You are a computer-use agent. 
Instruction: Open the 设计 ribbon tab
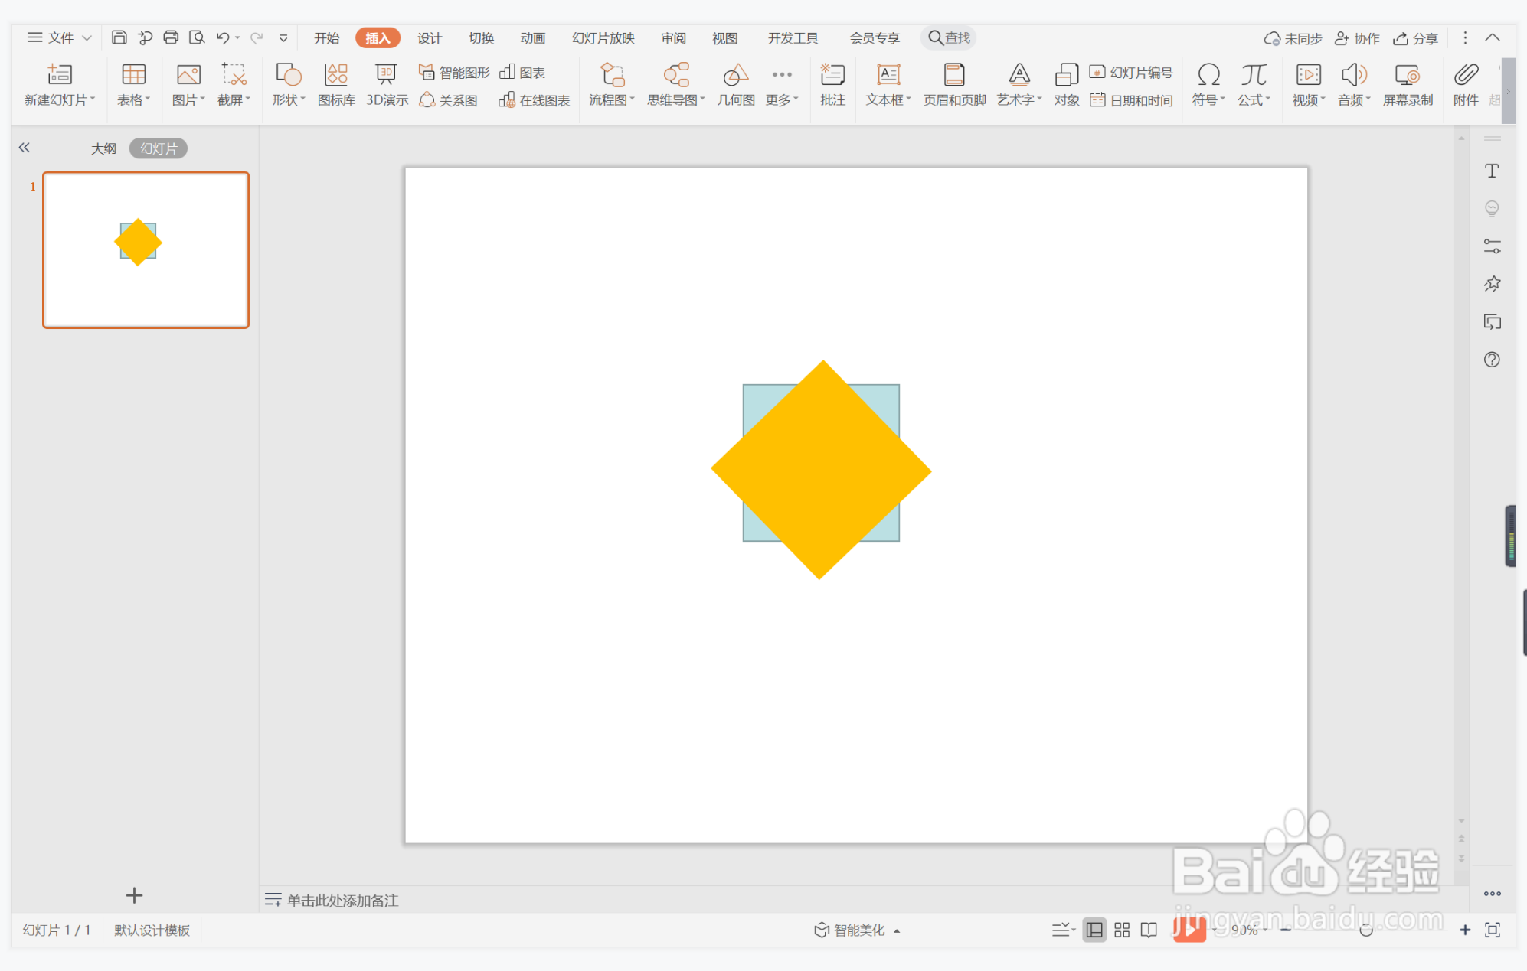(429, 38)
